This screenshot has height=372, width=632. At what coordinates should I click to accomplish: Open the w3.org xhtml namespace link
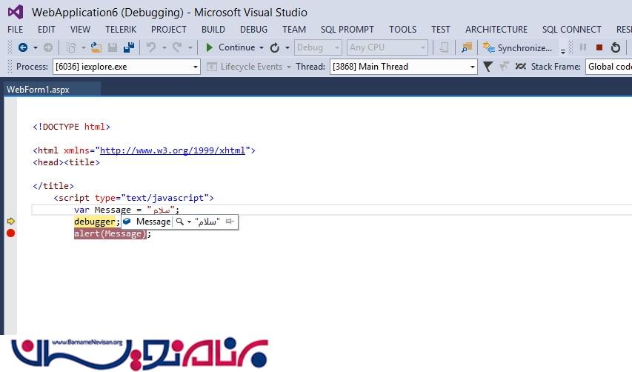click(172, 150)
